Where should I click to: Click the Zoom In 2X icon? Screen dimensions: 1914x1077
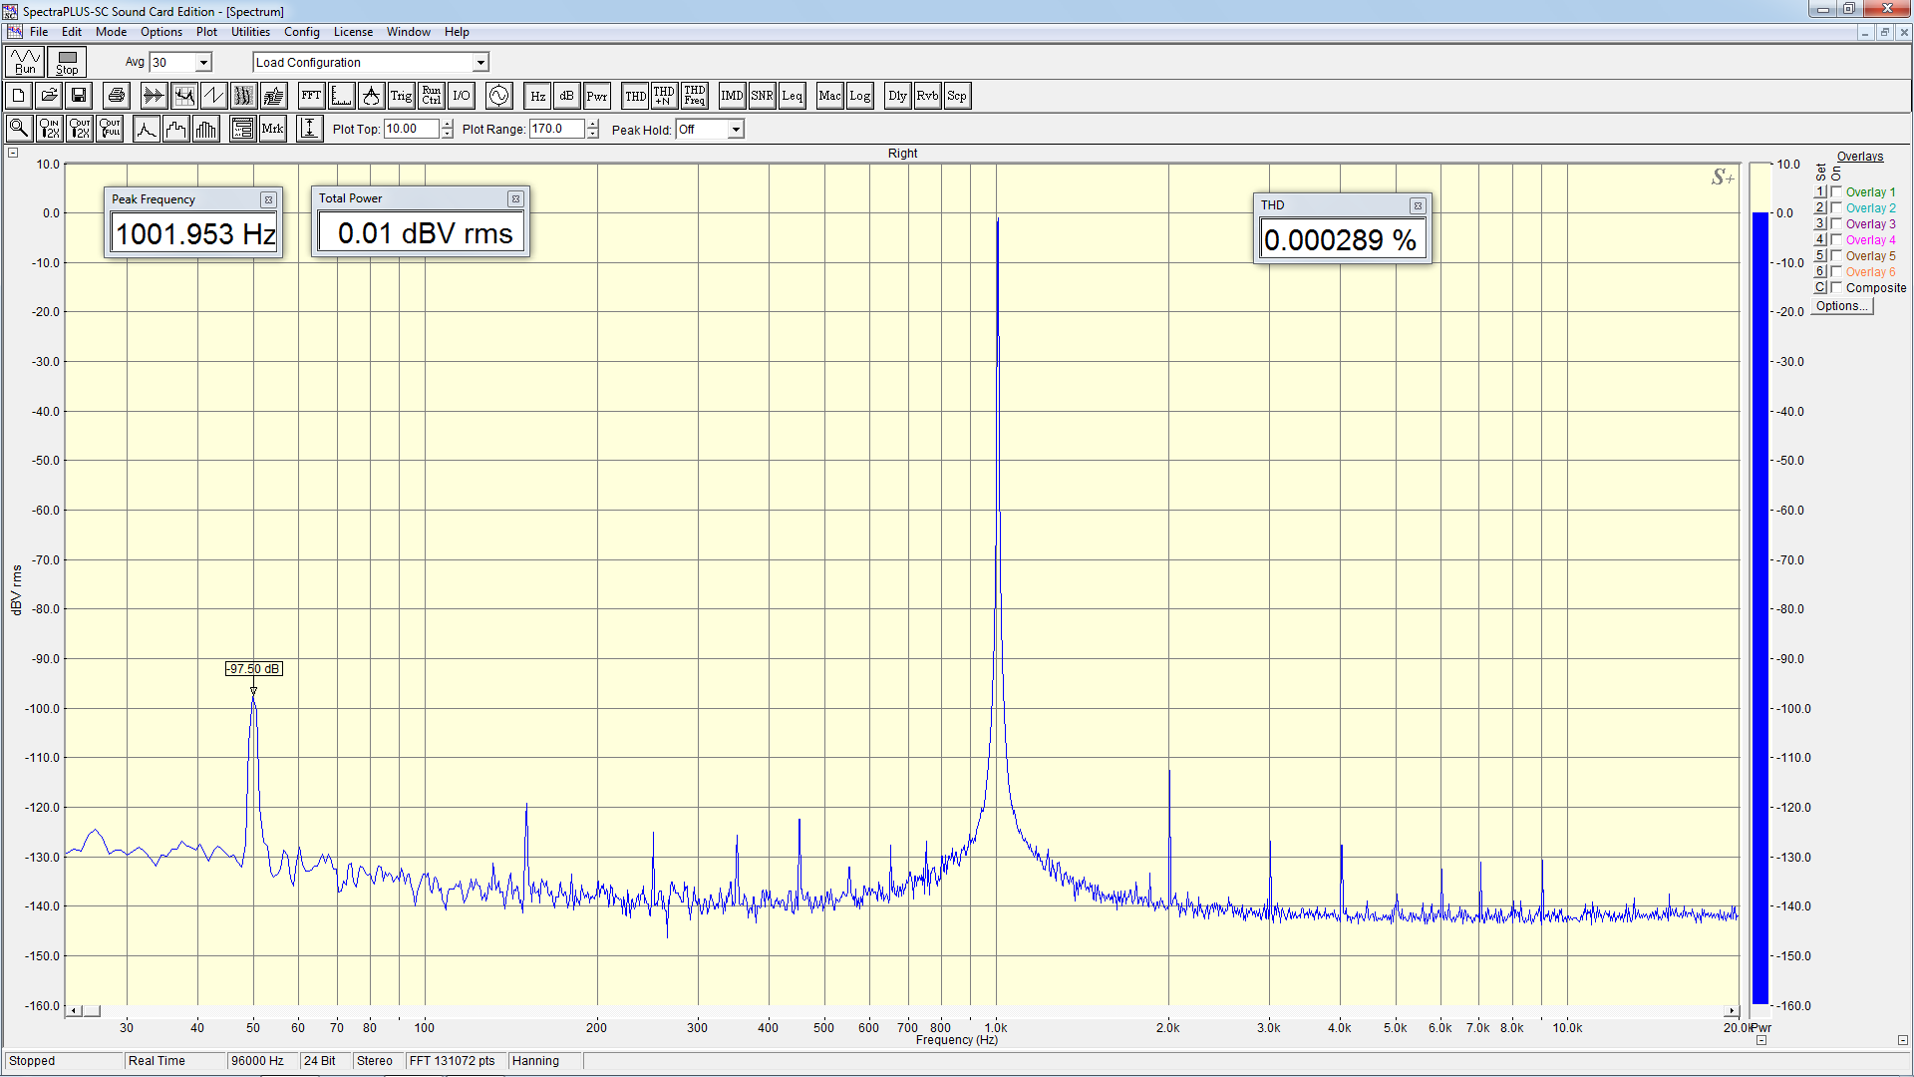pyautogui.click(x=49, y=129)
